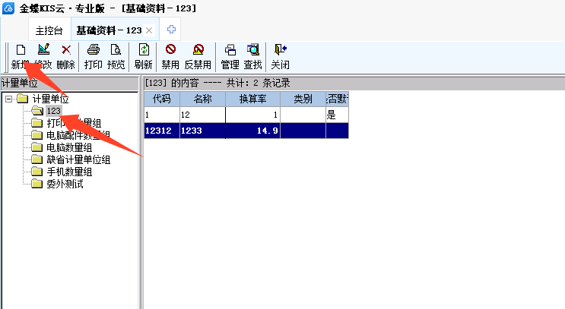Screen dimensions: 565x309
Task: Add a new tab with the plus button
Action: click(x=172, y=30)
